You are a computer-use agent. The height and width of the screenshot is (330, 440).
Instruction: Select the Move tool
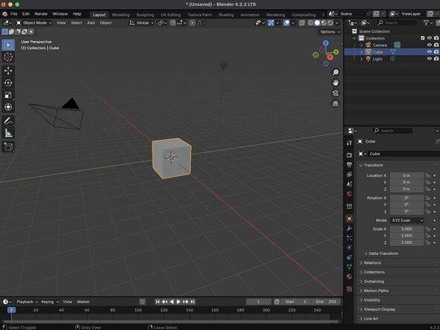pyautogui.click(x=8, y=71)
